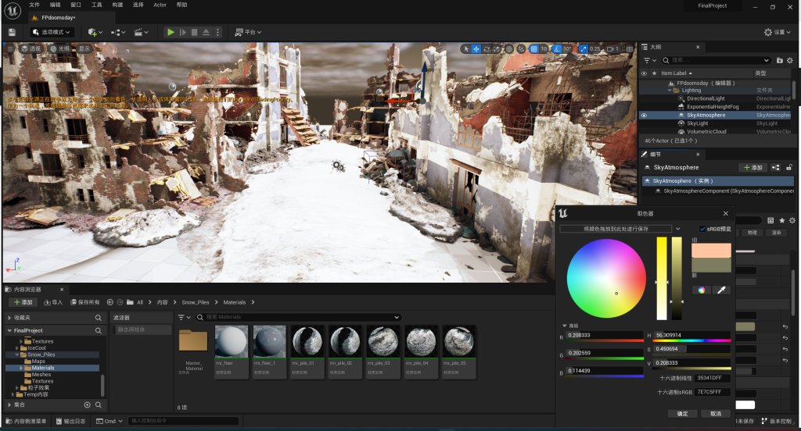Click the eject button in play controls
801x431 pixels.
point(206,32)
